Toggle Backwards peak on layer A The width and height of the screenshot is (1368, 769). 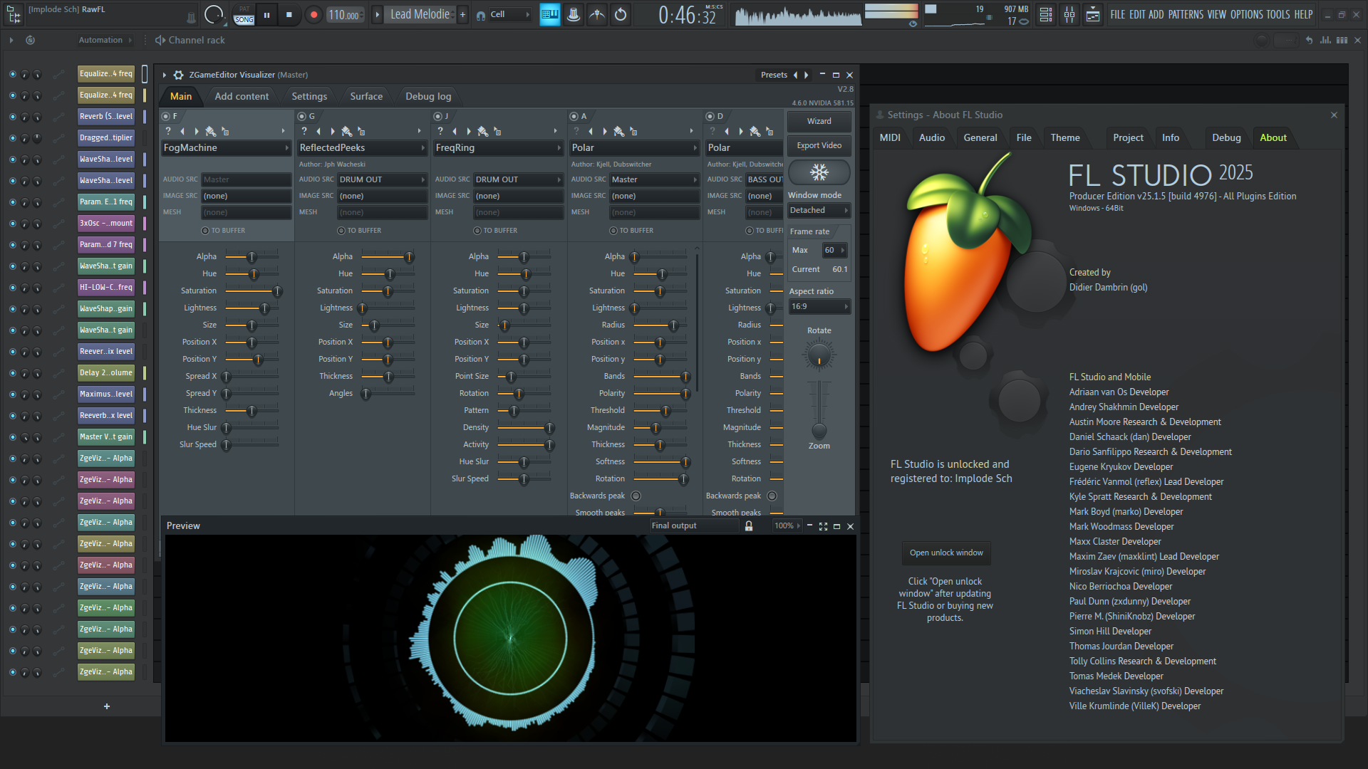click(636, 496)
